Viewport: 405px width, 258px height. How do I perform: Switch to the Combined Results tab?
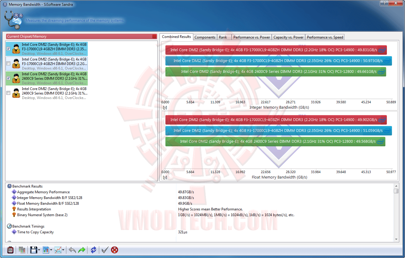click(x=176, y=37)
